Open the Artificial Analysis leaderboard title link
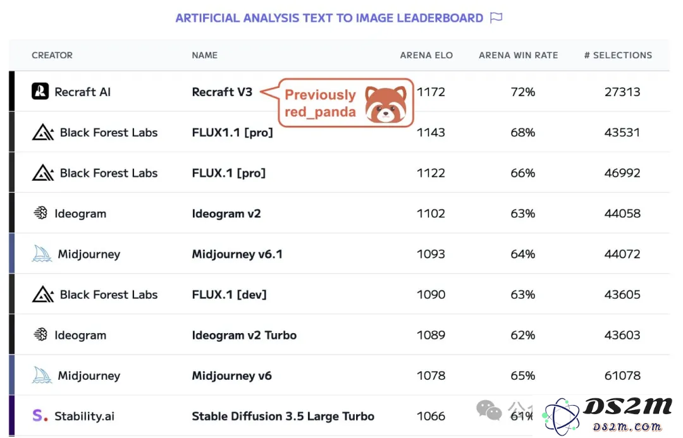 coord(329,18)
